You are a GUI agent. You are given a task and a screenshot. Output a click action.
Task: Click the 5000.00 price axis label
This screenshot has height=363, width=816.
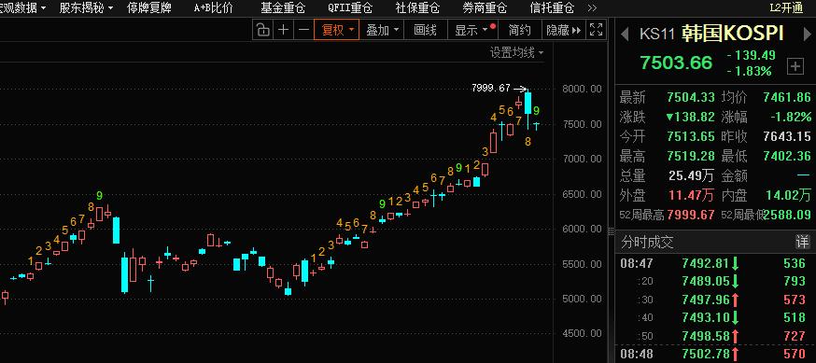pos(582,299)
